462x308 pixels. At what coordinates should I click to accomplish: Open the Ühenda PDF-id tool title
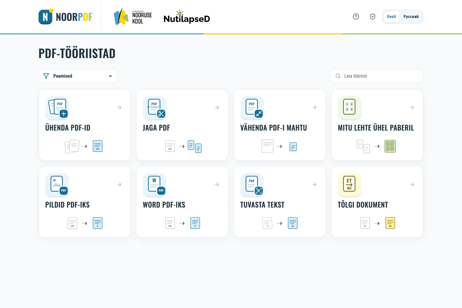pyautogui.click(x=68, y=128)
